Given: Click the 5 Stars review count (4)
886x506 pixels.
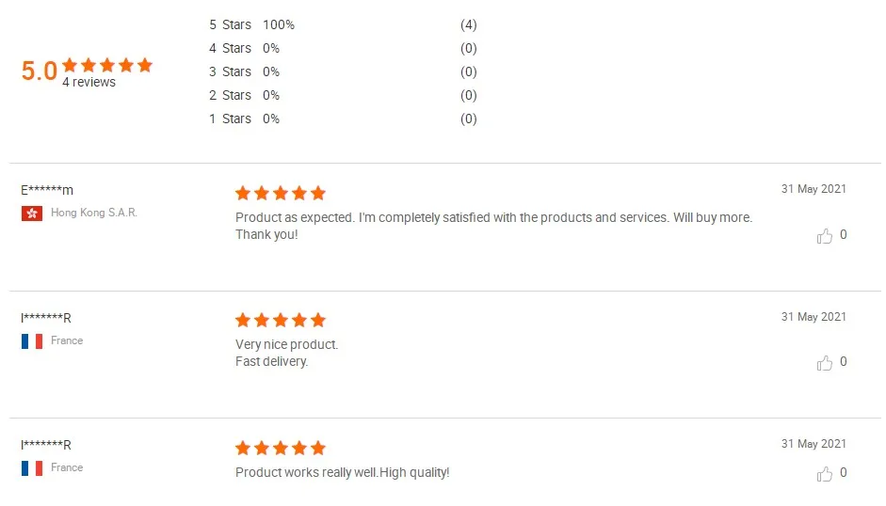Looking at the screenshot, I should click(468, 24).
